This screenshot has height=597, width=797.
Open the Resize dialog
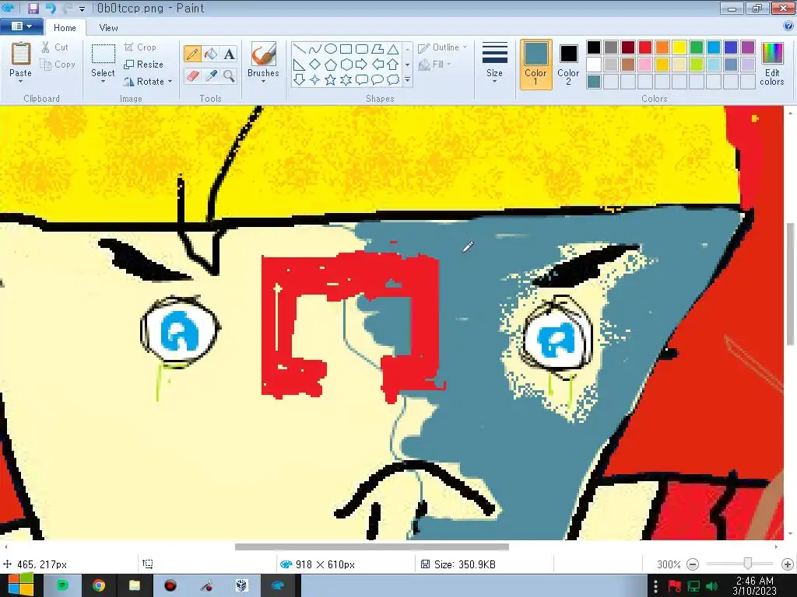144,65
